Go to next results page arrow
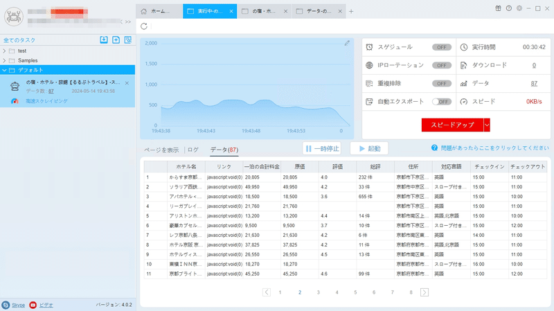This screenshot has width=554, height=311. (x=425, y=292)
